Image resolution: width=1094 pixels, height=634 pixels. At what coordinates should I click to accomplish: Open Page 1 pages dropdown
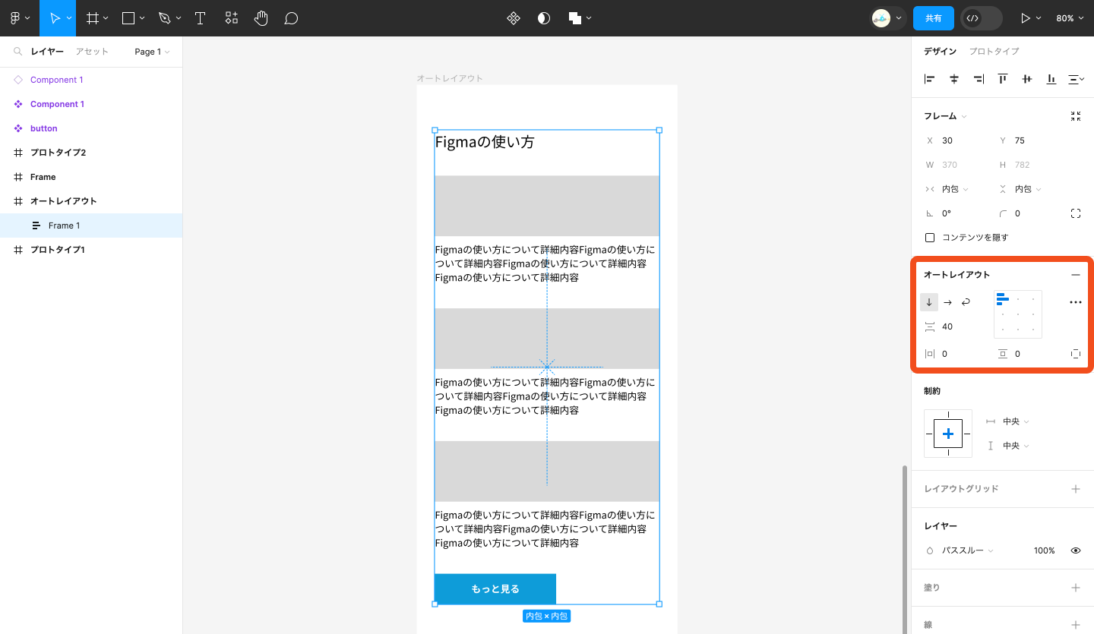coord(152,52)
